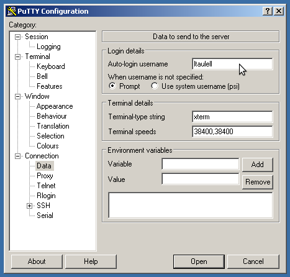Select the Prompt radio button

(x=112, y=86)
